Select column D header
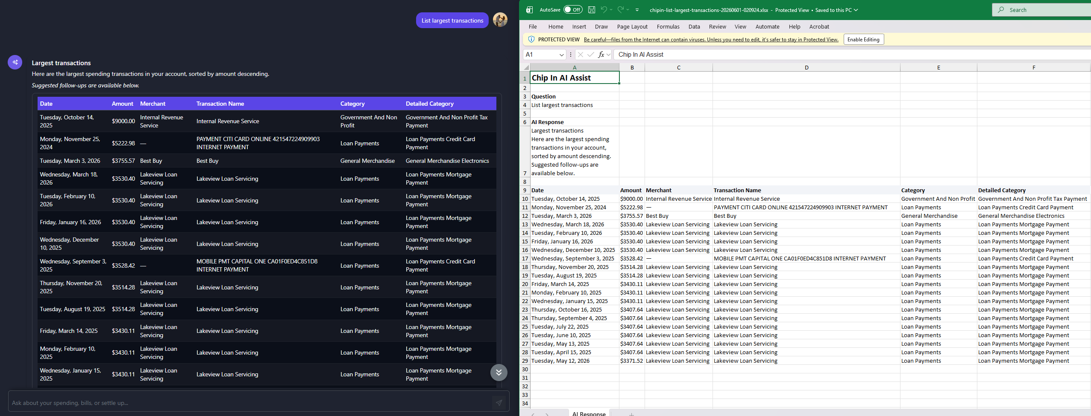 coord(807,67)
